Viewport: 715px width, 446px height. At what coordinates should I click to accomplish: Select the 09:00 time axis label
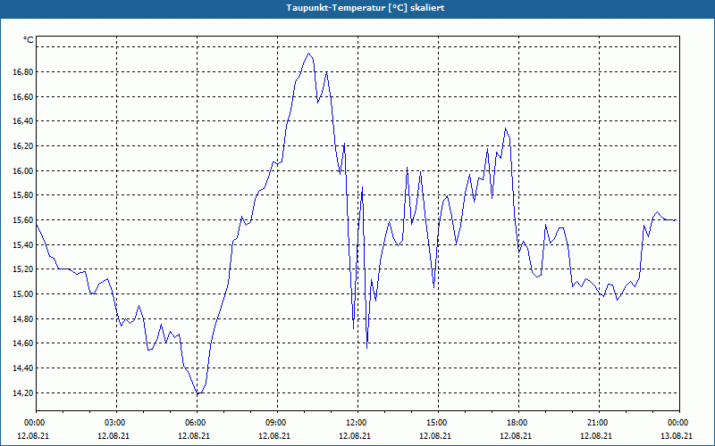[277, 423]
